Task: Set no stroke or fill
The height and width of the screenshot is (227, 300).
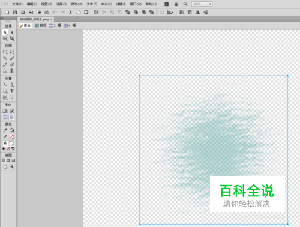Action: click(x=8, y=149)
